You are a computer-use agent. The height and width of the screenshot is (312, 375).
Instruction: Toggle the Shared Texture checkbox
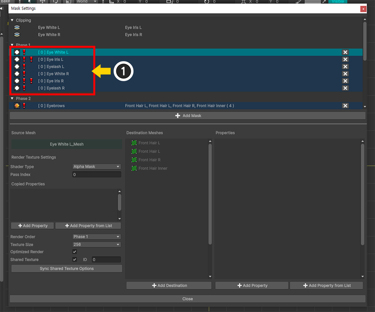[75, 259]
